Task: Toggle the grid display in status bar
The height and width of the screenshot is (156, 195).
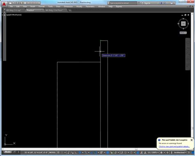Action: [58, 152]
